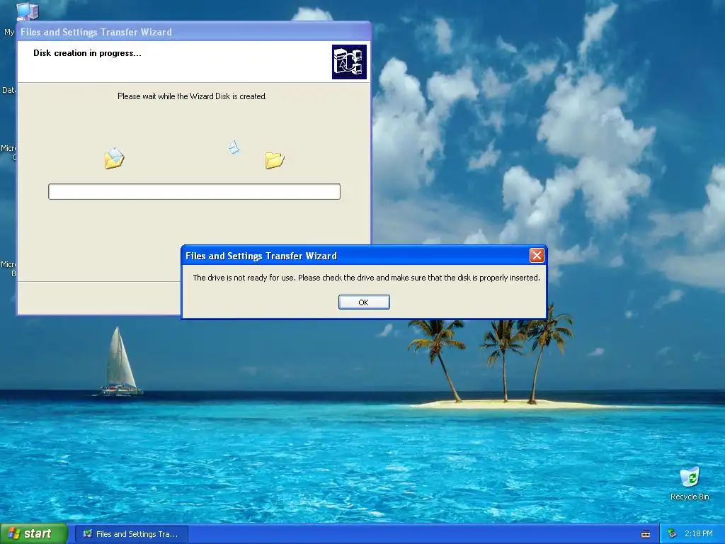This screenshot has width=725, height=544.
Task: Open the Start menu
Action: (x=34, y=534)
